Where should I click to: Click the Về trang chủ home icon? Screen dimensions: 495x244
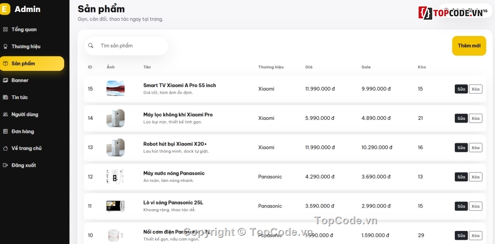[5, 148]
